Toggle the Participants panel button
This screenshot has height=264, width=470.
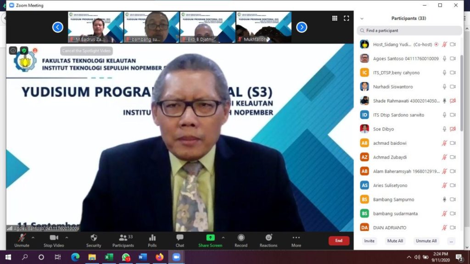pyautogui.click(x=123, y=238)
